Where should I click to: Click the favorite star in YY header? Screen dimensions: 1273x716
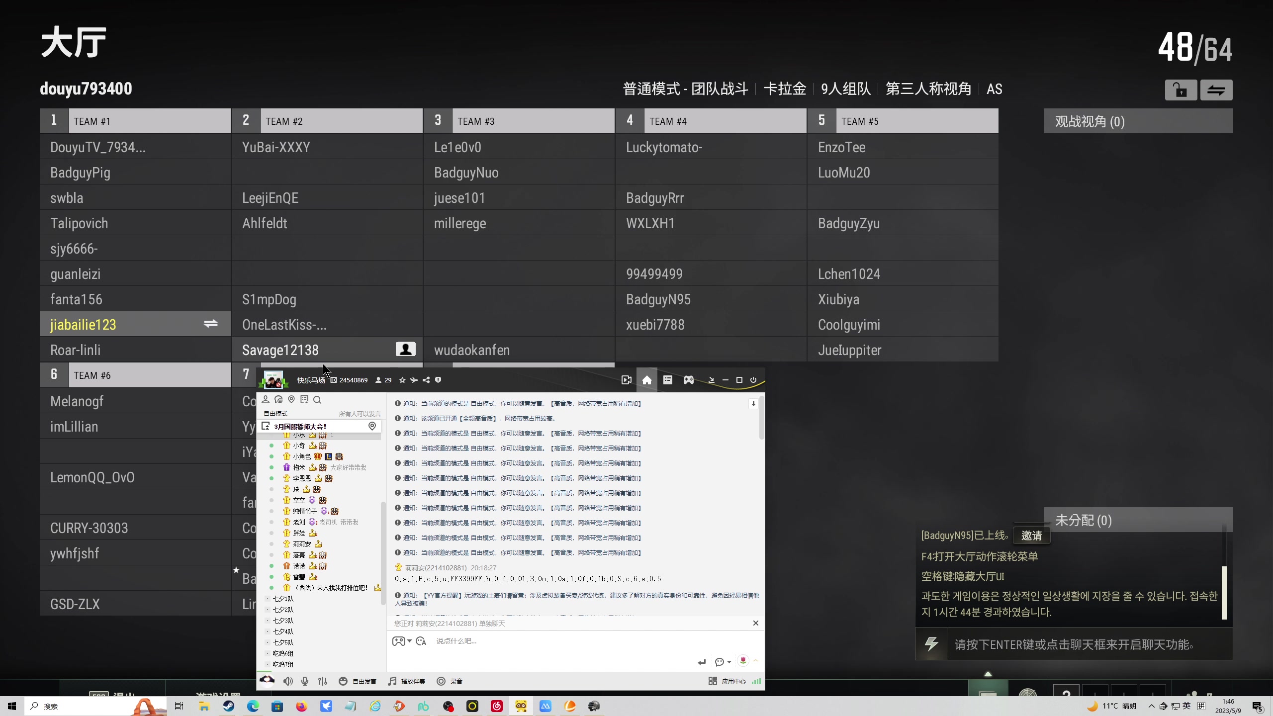pos(402,380)
